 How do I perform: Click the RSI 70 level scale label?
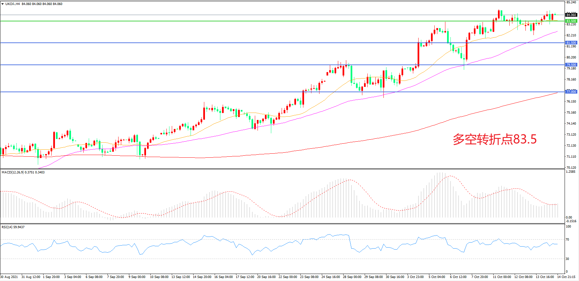click(567, 240)
